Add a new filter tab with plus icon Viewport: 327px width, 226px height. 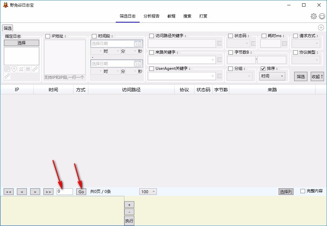(x=321, y=27)
